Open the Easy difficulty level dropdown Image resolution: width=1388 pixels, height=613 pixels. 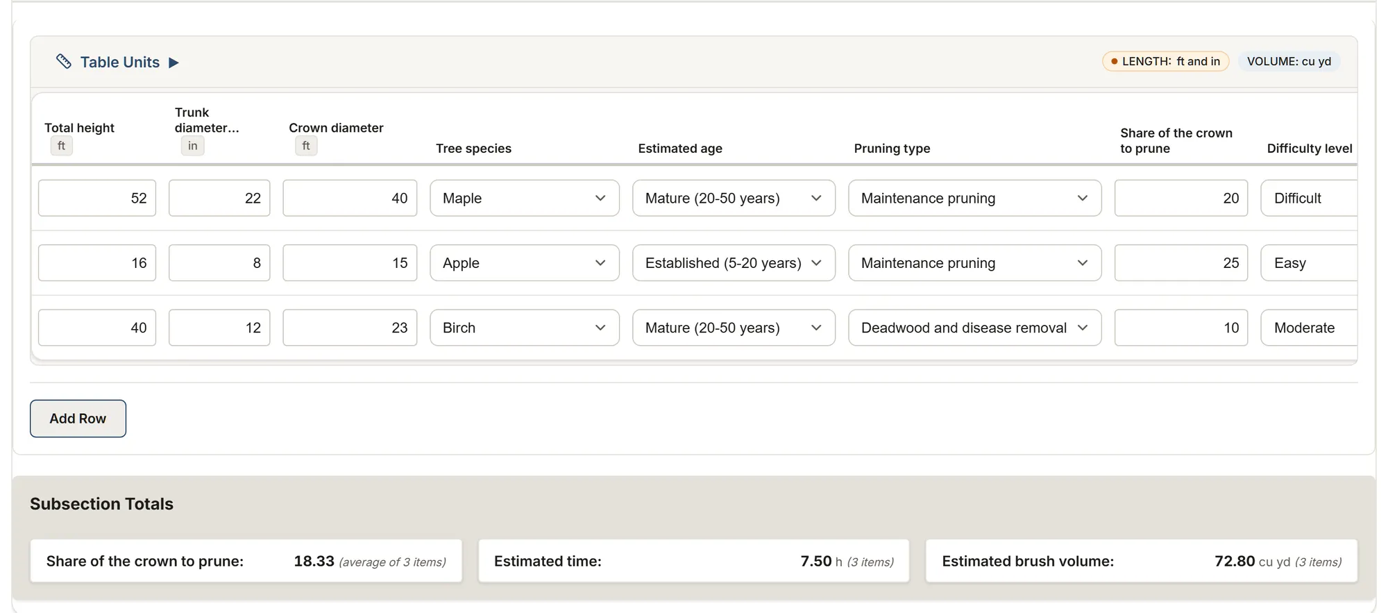pos(1309,263)
